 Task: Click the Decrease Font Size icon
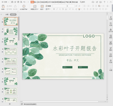coord(79,6)
